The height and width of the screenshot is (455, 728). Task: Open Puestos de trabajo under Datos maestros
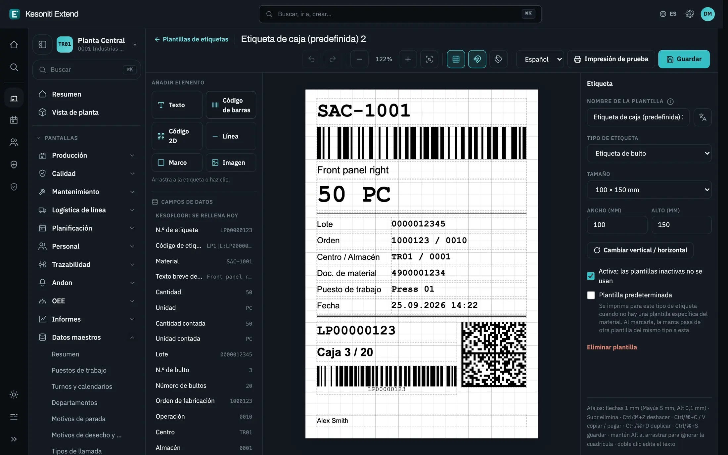click(x=79, y=370)
